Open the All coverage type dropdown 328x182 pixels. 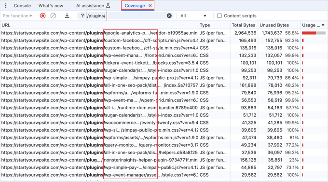coord(193,16)
